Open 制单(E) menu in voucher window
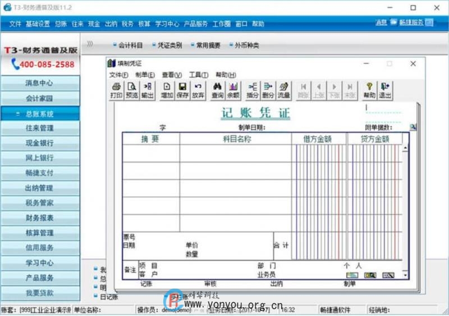 click(x=145, y=75)
